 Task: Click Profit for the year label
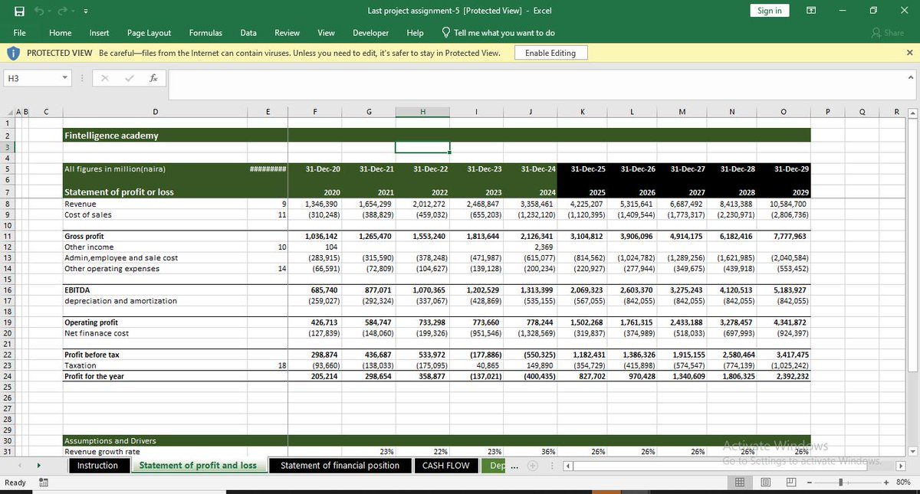pyautogui.click(x=156, y=376)
